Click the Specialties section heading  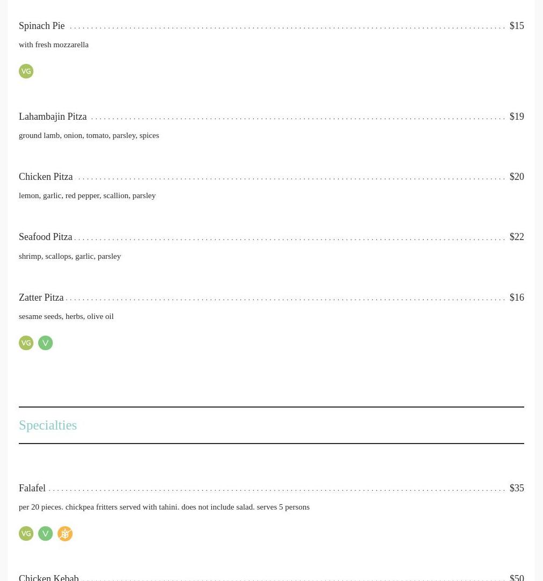tap(48, 425)
